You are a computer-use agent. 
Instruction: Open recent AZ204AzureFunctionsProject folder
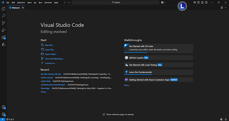click(x=53, y=85)
